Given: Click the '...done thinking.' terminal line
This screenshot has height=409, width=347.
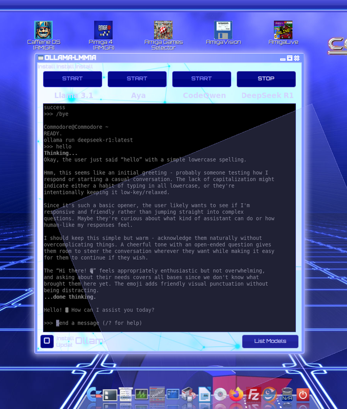Looking at the screenshot, I should [x=70, y=297].
